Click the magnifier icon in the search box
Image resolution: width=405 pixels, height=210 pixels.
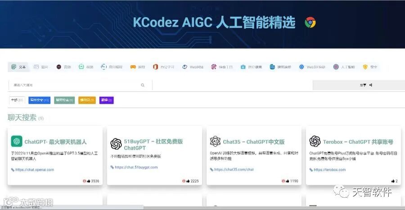[x=143, y=85]
